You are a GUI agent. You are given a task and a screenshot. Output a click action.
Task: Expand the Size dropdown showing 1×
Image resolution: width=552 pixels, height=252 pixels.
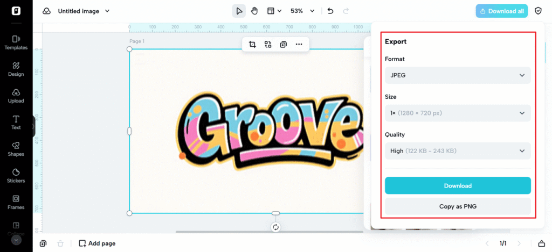coord(457,113)
